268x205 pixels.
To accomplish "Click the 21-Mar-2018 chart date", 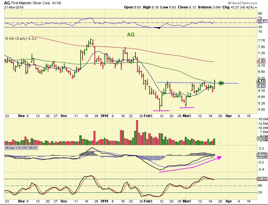I will [14, 7].
